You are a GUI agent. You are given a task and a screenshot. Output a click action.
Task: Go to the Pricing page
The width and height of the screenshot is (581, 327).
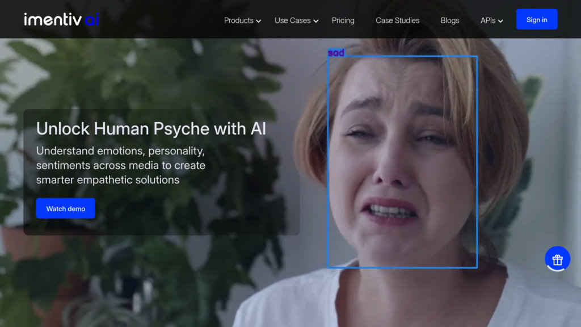pos(343,20)
